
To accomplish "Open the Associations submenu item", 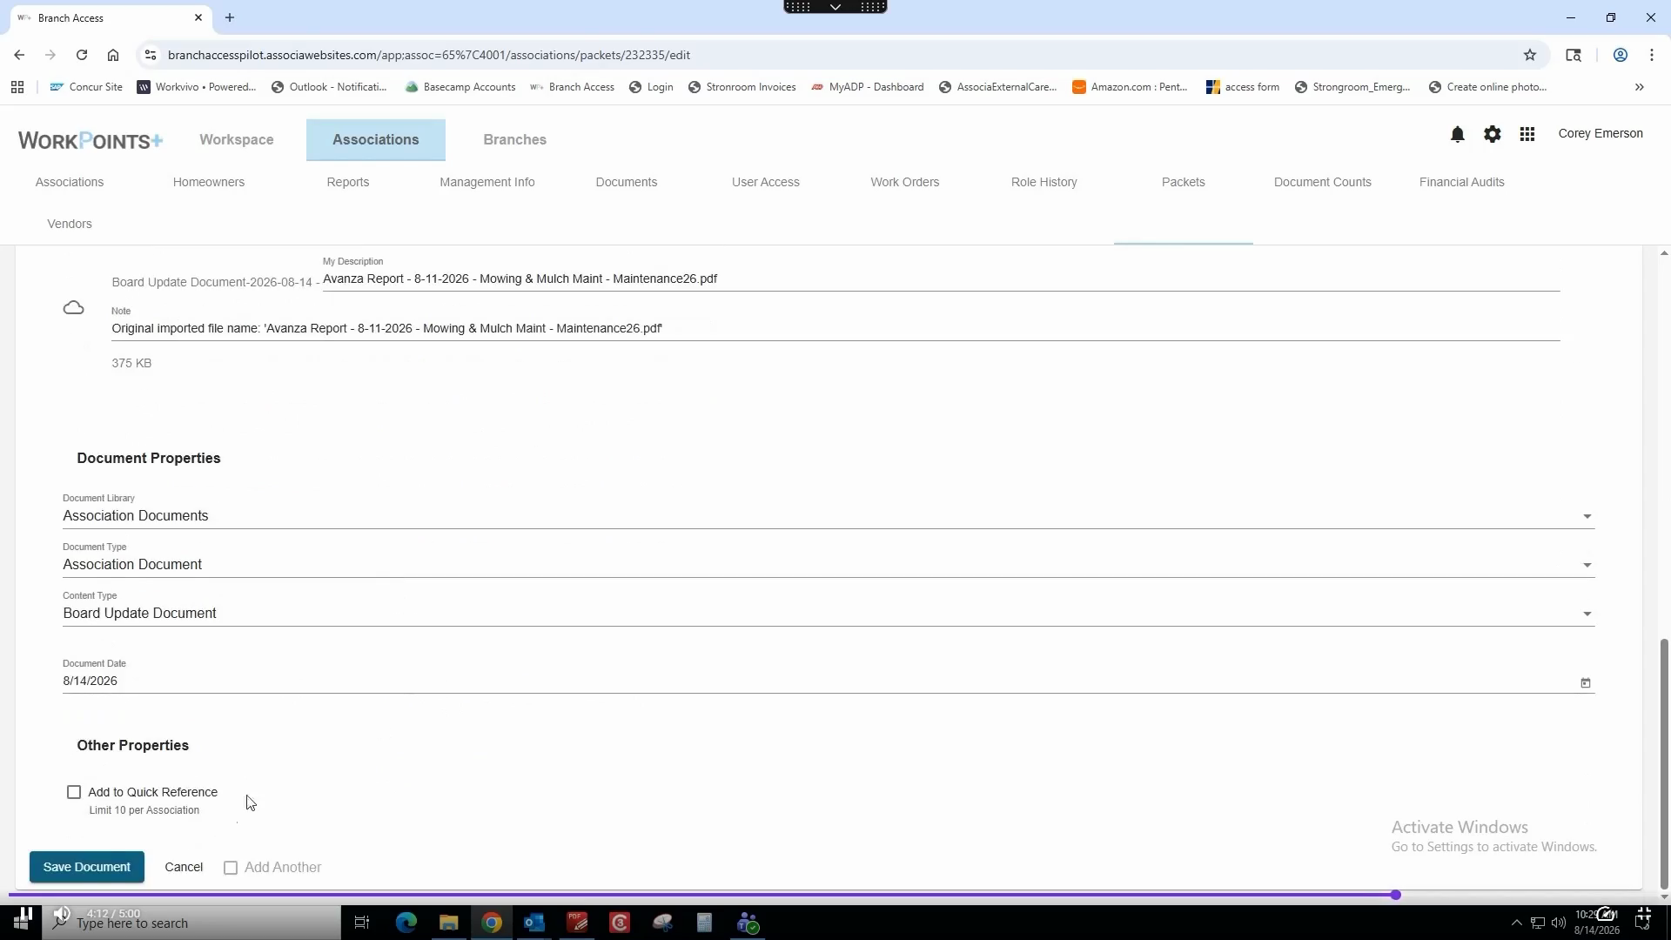I will coord(70,182).
